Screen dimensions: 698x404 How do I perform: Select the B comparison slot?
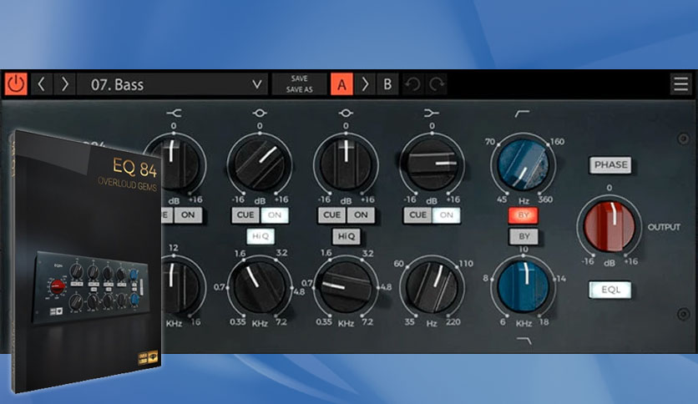(387, 84)
